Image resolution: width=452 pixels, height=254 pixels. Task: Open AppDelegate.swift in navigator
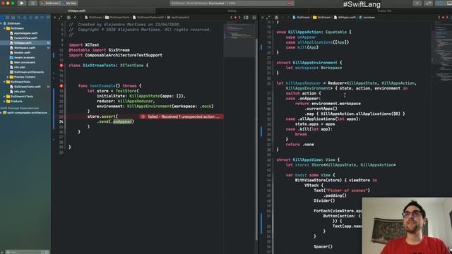coord(25,33)
